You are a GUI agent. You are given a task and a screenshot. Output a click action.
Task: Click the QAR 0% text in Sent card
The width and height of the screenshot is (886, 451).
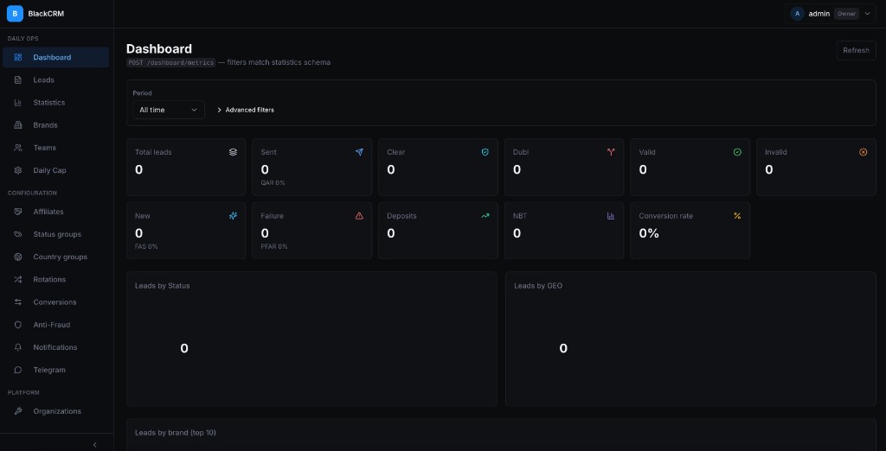click(x=273, y=183)
